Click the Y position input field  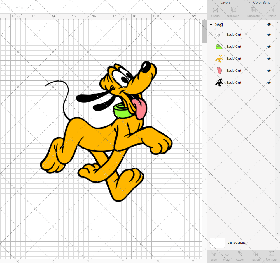tap(25, 8)
